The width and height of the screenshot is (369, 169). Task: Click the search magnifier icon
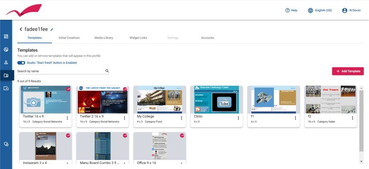coord(107,71)
